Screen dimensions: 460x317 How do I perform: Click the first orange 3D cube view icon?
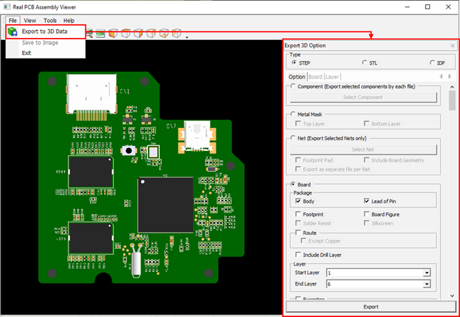click(x=112, y=32)
